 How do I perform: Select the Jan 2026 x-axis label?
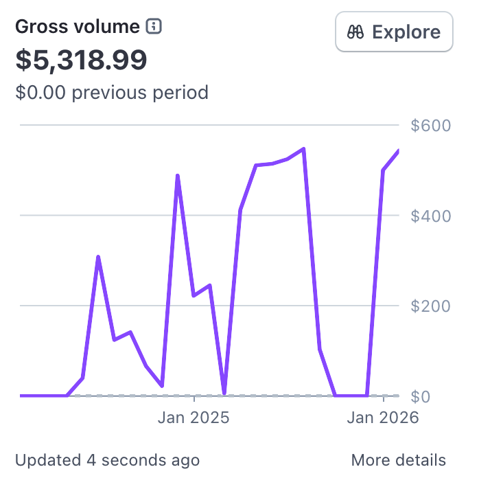[x=383, y=418]
